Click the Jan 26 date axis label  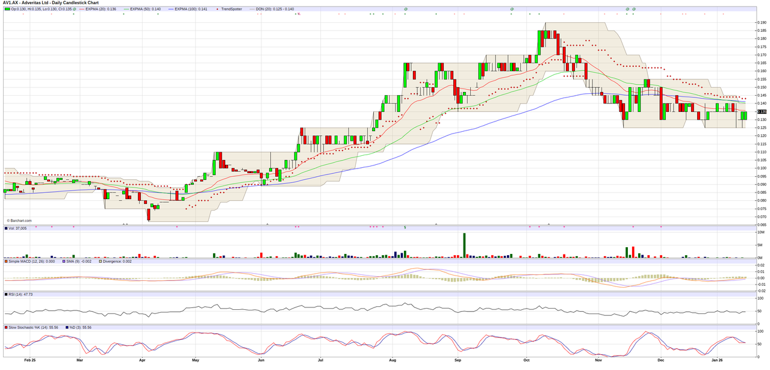(x=718, y=359)
